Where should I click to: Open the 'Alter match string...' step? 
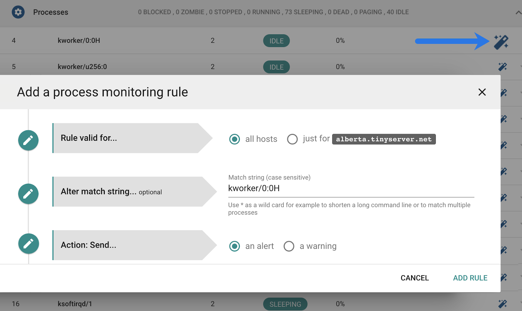click(127, 192)
